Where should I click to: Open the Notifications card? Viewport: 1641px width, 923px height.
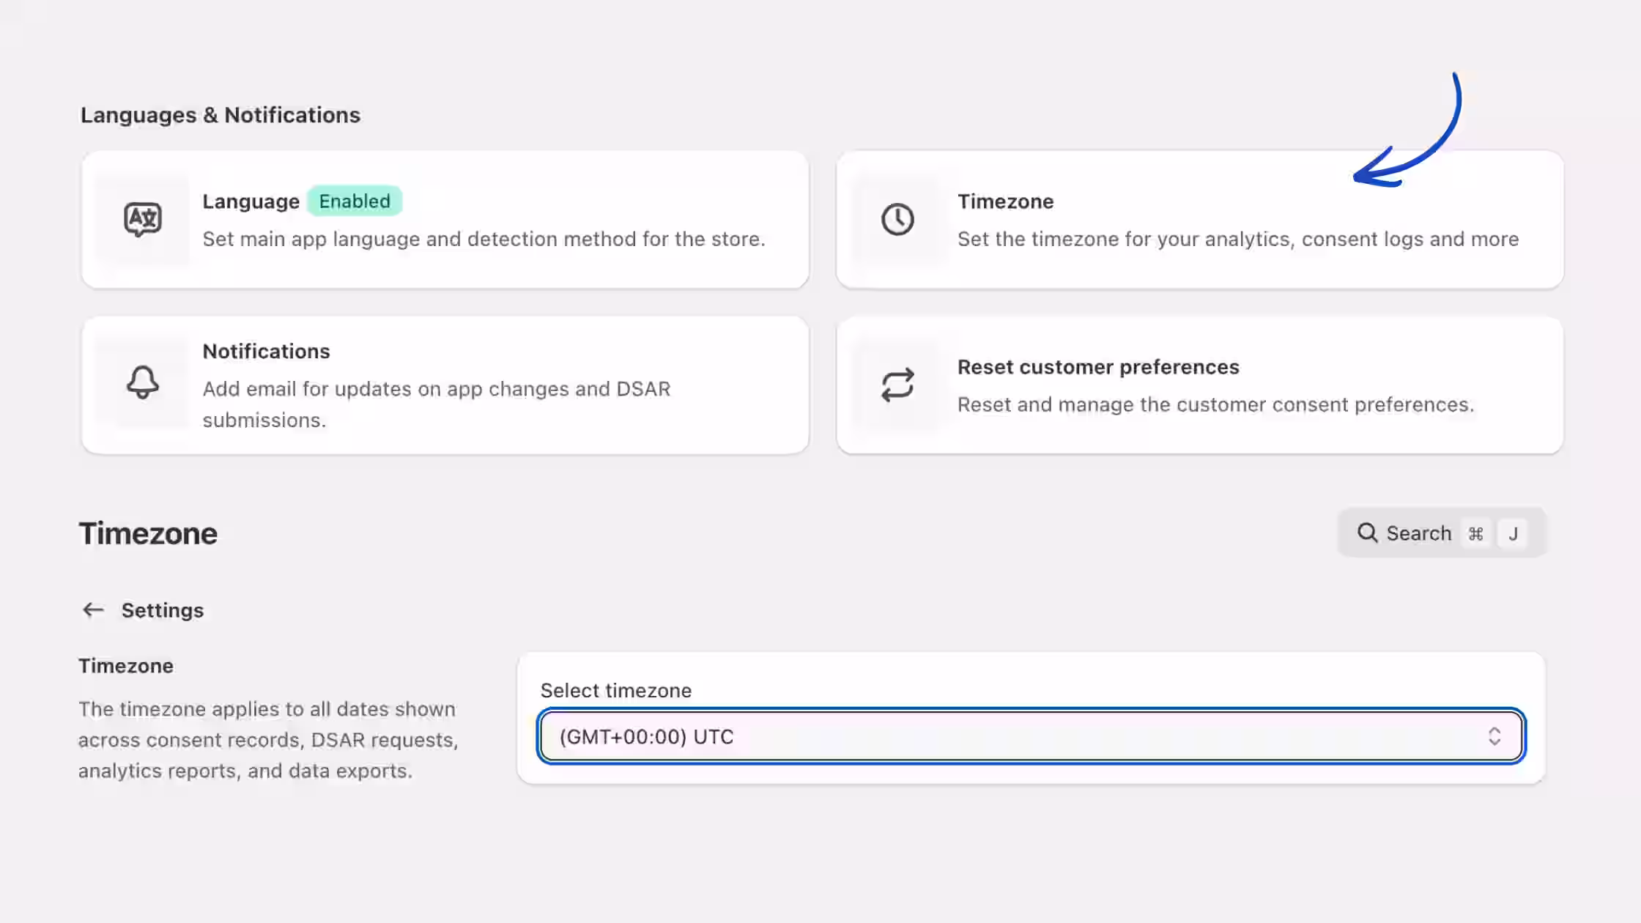coord(445,385)
